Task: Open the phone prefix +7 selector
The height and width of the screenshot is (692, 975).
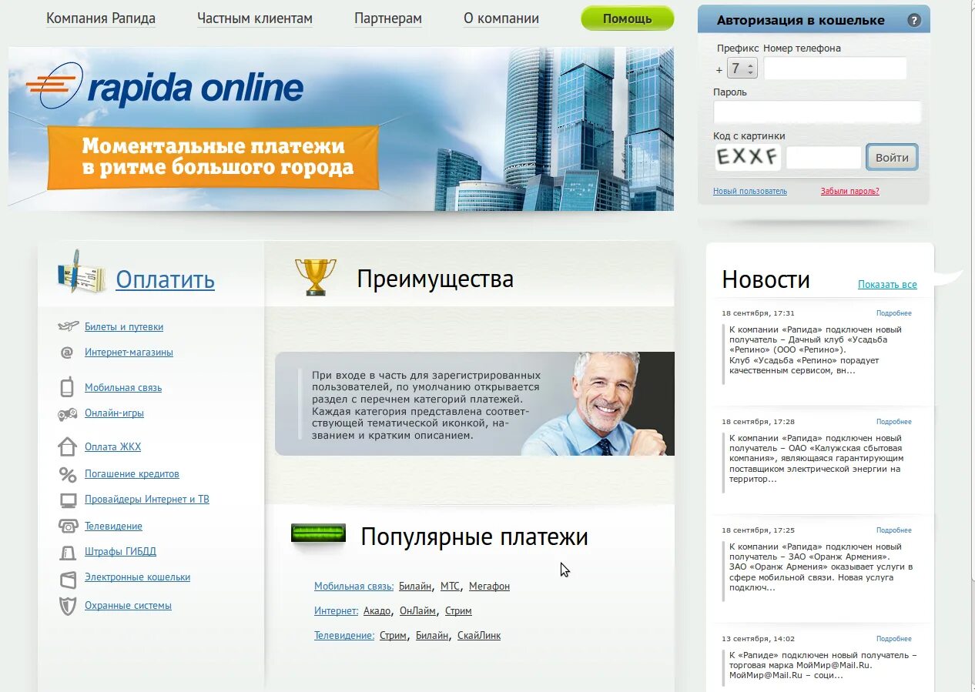Action: pyautogui.click(x=742, y=69)
